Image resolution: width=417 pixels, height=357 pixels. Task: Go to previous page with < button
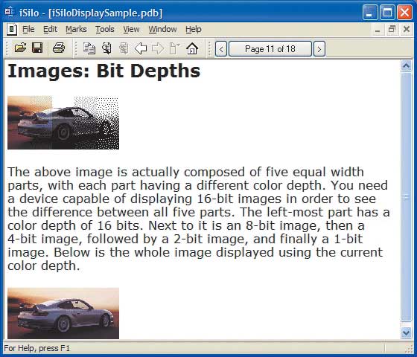(221, 49)
